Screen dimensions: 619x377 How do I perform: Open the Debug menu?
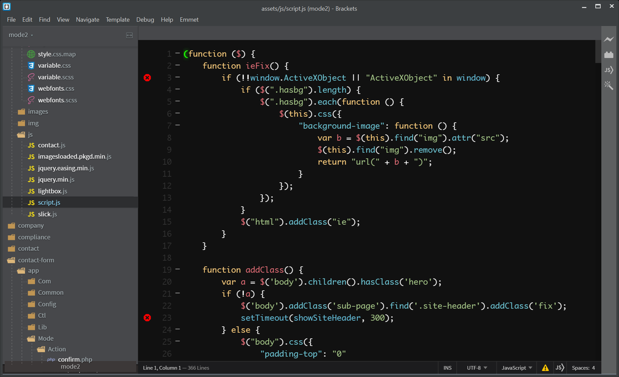[x=145, y=20]
